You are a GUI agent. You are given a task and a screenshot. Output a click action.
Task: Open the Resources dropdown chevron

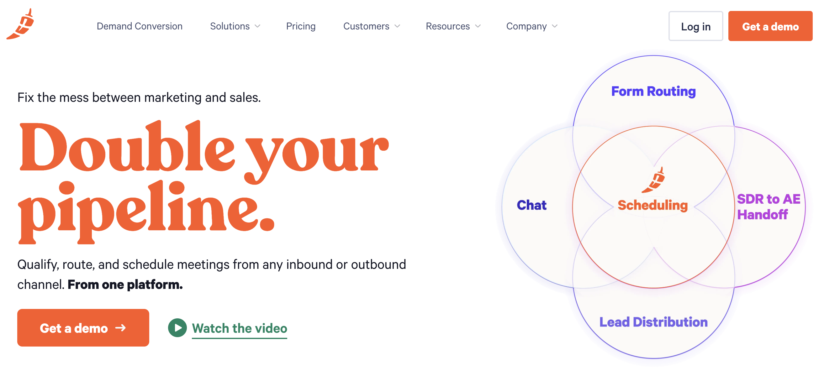(478, 26)
